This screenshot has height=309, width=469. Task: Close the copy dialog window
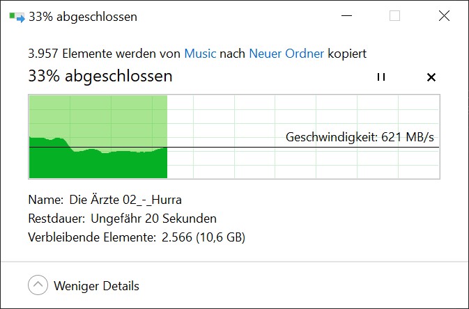click(x=444, y=17)
